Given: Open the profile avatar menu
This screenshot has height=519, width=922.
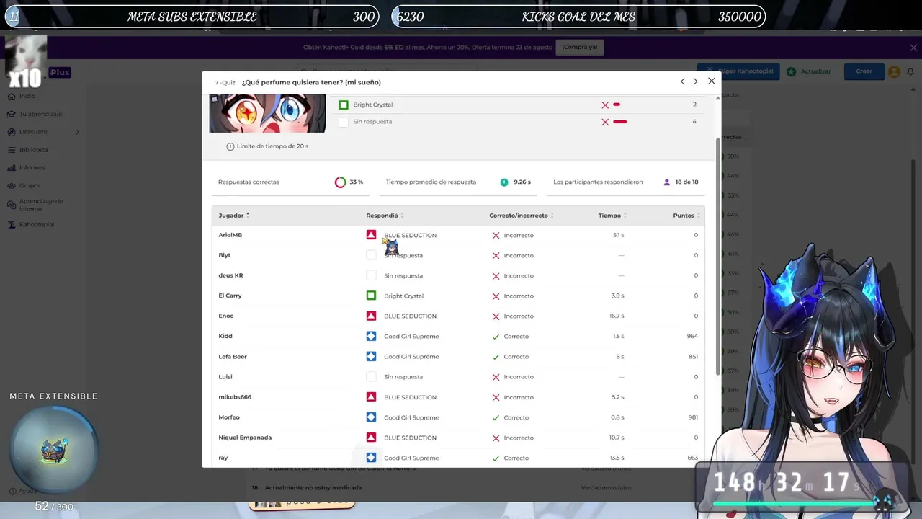Looking at the screenshot, I should tap(895, 71).
